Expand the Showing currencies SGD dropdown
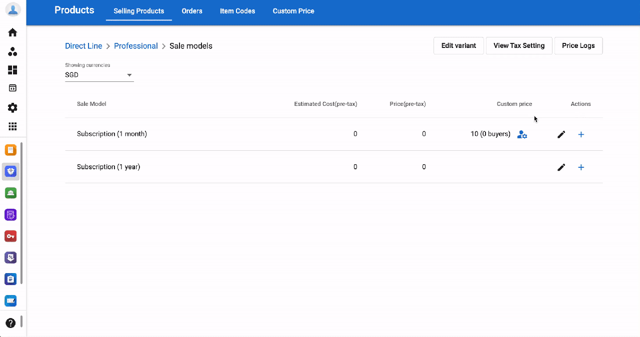 (99, 75)
